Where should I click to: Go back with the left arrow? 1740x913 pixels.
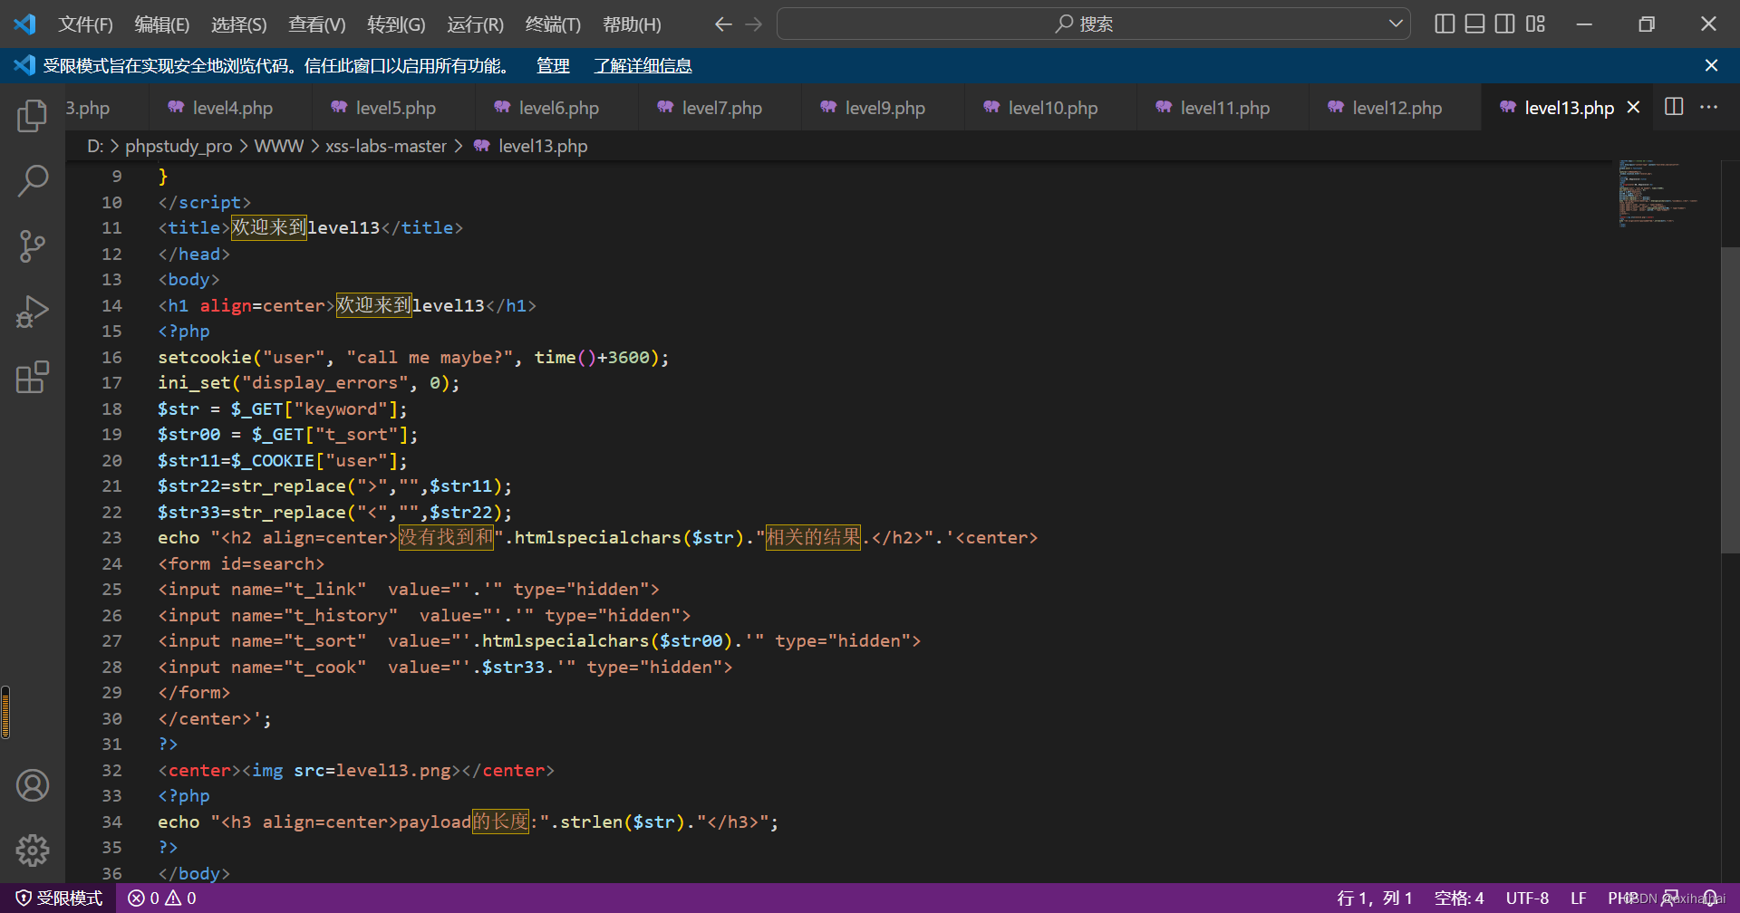coord(723,24)
